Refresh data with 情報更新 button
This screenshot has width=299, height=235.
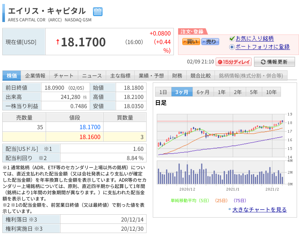(274, 62)
